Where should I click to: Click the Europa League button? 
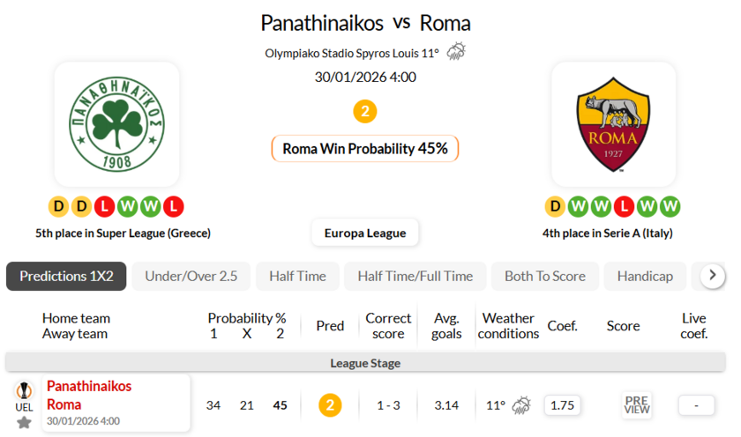(365, 233)
